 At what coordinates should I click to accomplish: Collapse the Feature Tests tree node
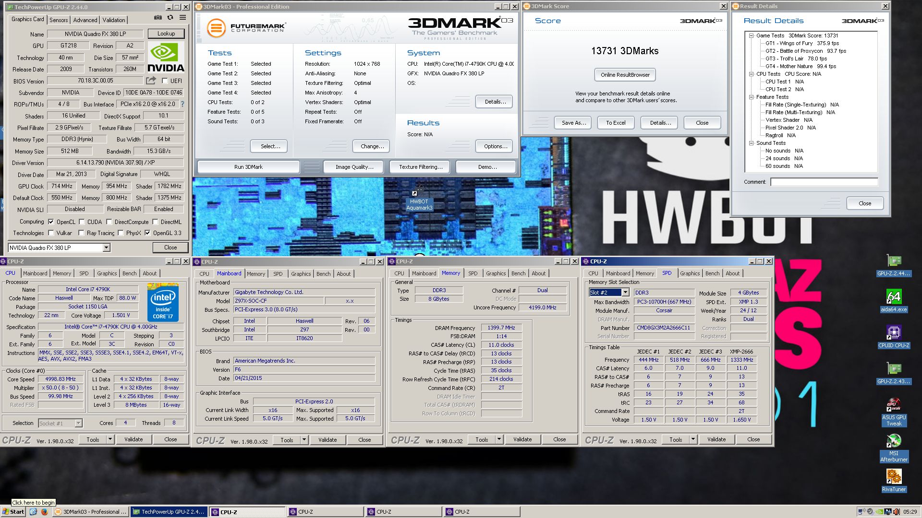pos(751,97)
